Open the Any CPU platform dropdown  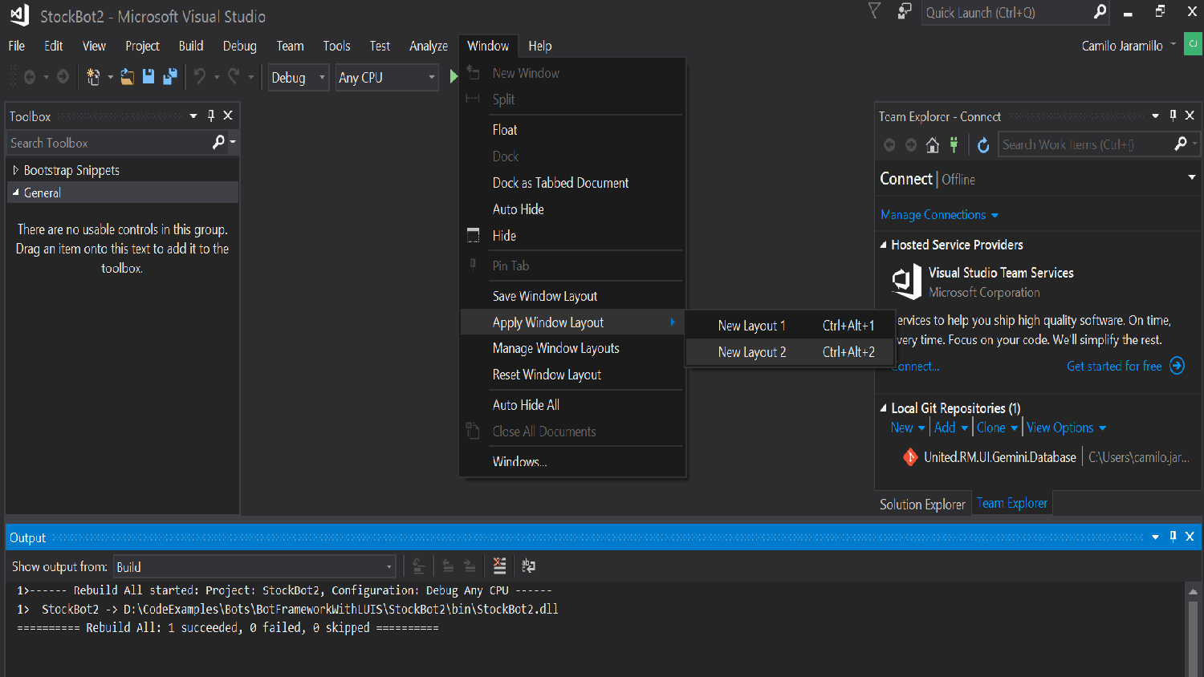pos(387,77)
